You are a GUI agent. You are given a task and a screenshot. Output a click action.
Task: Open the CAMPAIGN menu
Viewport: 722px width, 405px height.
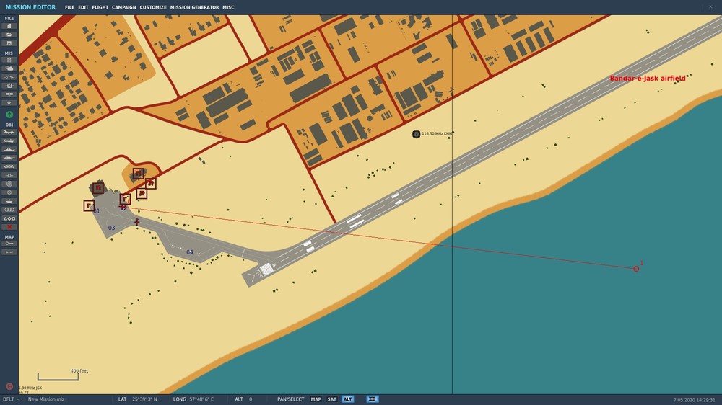[x=124, y=7]
